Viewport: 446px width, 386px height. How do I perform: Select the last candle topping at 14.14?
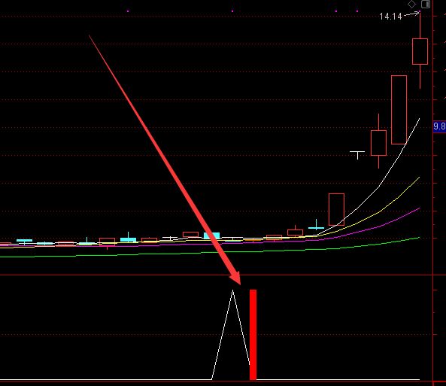pyautogui.click(x=420, y=50)
